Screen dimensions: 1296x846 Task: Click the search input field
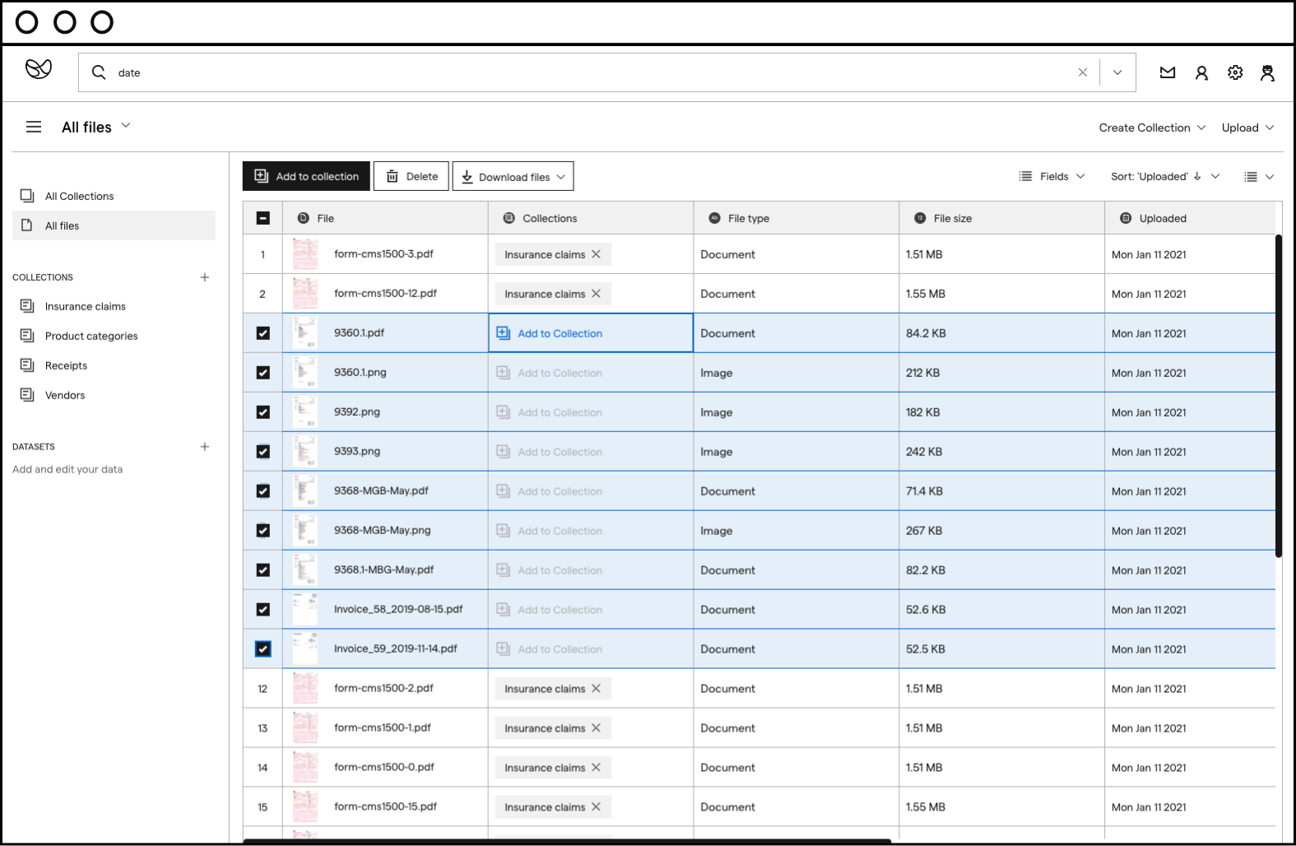tap(576, 72)
